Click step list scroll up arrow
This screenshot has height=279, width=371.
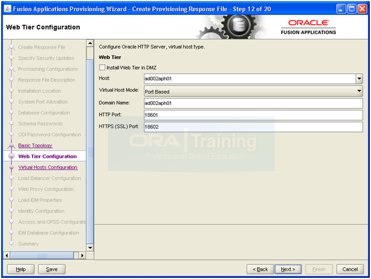coord(90,43)
